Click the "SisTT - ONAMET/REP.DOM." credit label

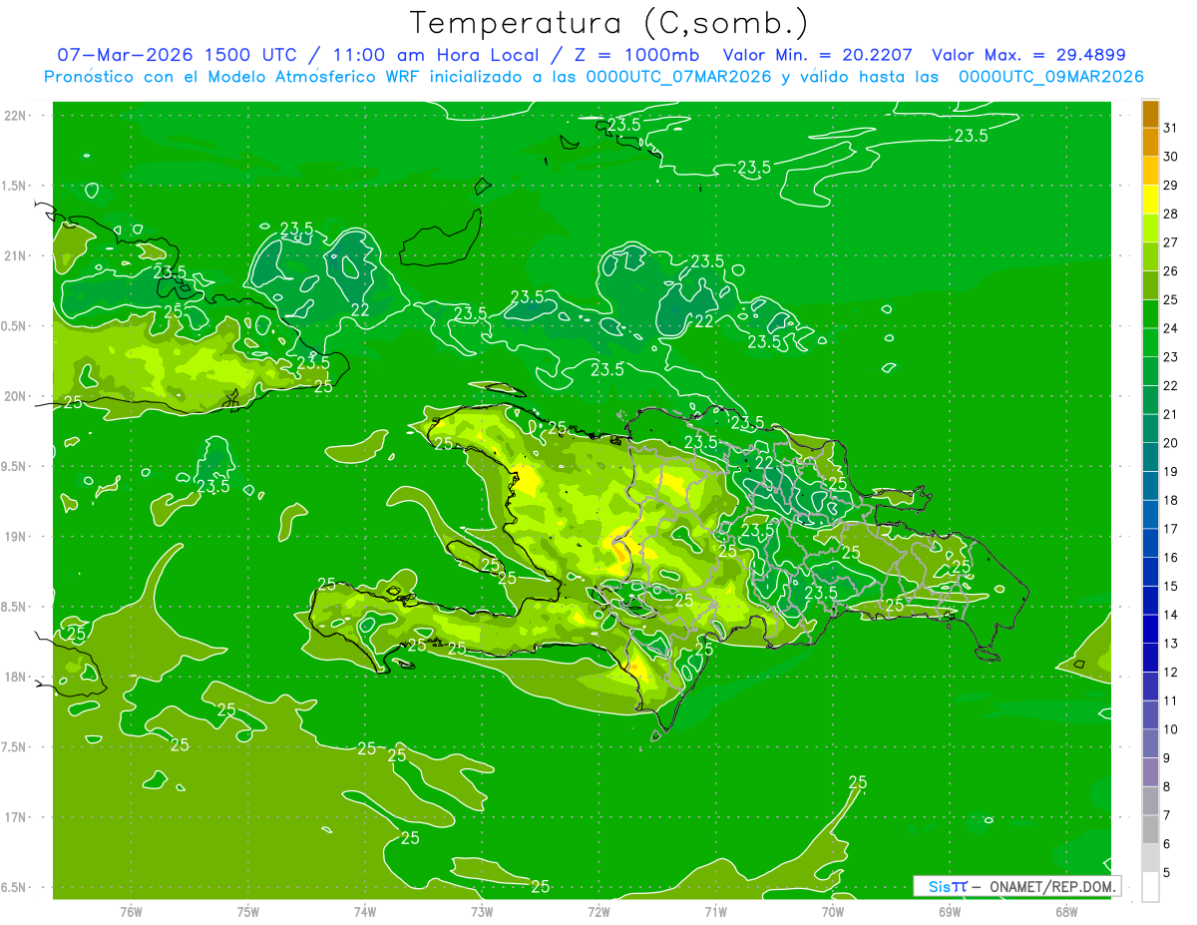[x=1015, y=886]
